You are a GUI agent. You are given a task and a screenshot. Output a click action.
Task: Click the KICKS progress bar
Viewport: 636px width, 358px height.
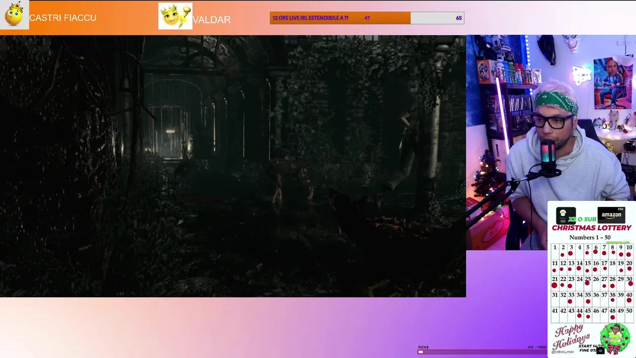coord(482,352)
